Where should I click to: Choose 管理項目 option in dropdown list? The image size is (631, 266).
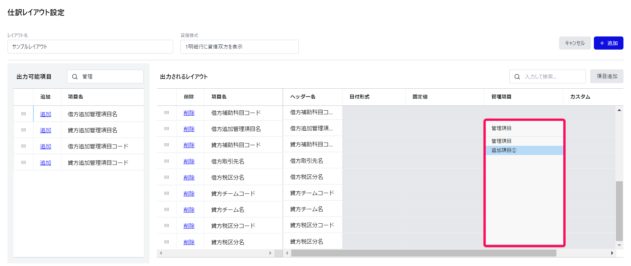(x=524, y=141)
